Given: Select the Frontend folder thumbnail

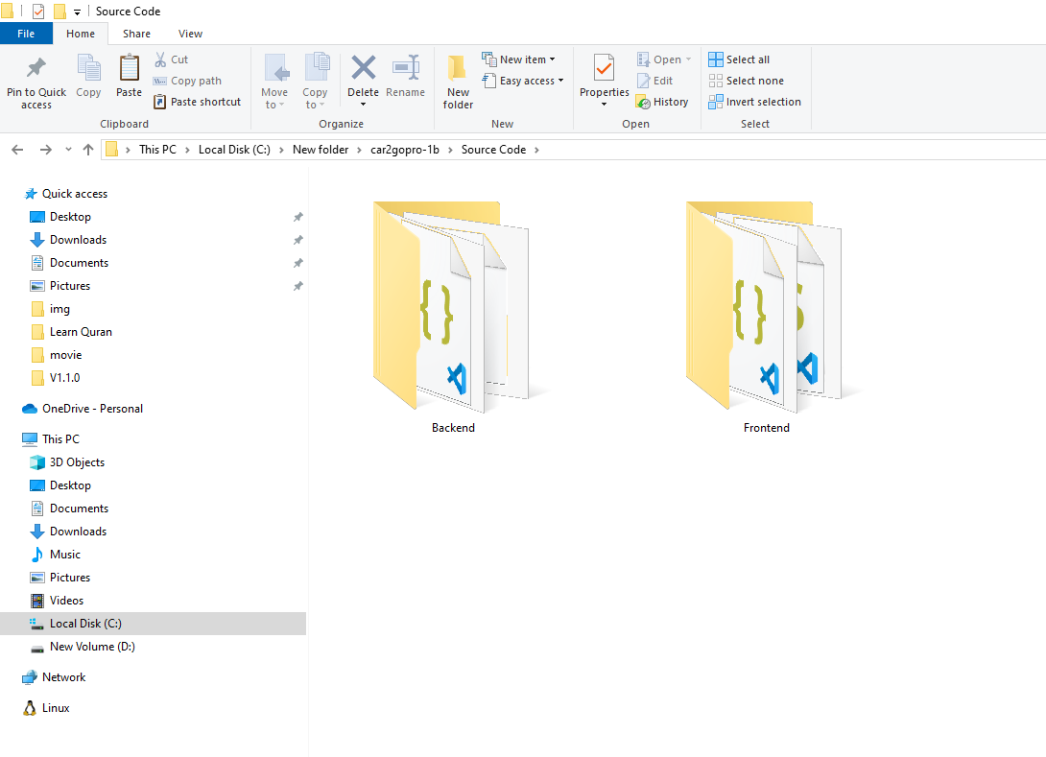Looking at the screenshot, I should (x=765, y=306).
